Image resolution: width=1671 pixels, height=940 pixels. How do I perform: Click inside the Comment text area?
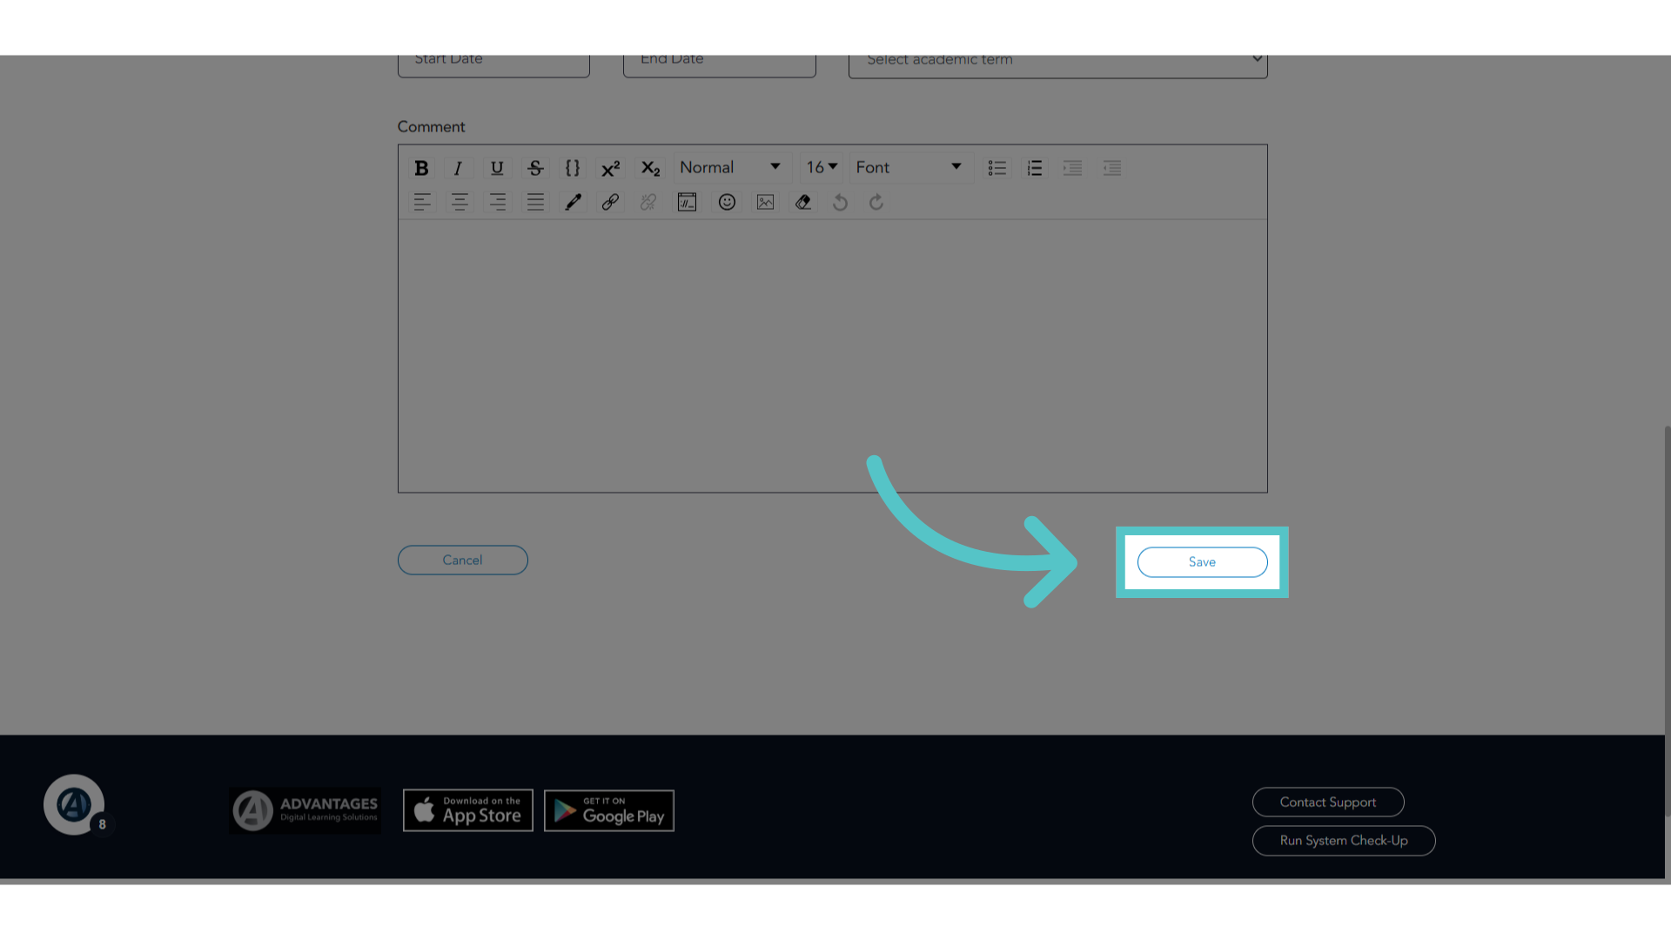832,355
